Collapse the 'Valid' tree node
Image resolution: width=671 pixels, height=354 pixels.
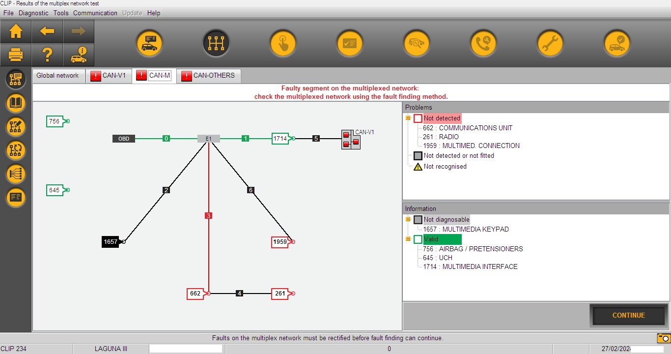coord(408,239)
